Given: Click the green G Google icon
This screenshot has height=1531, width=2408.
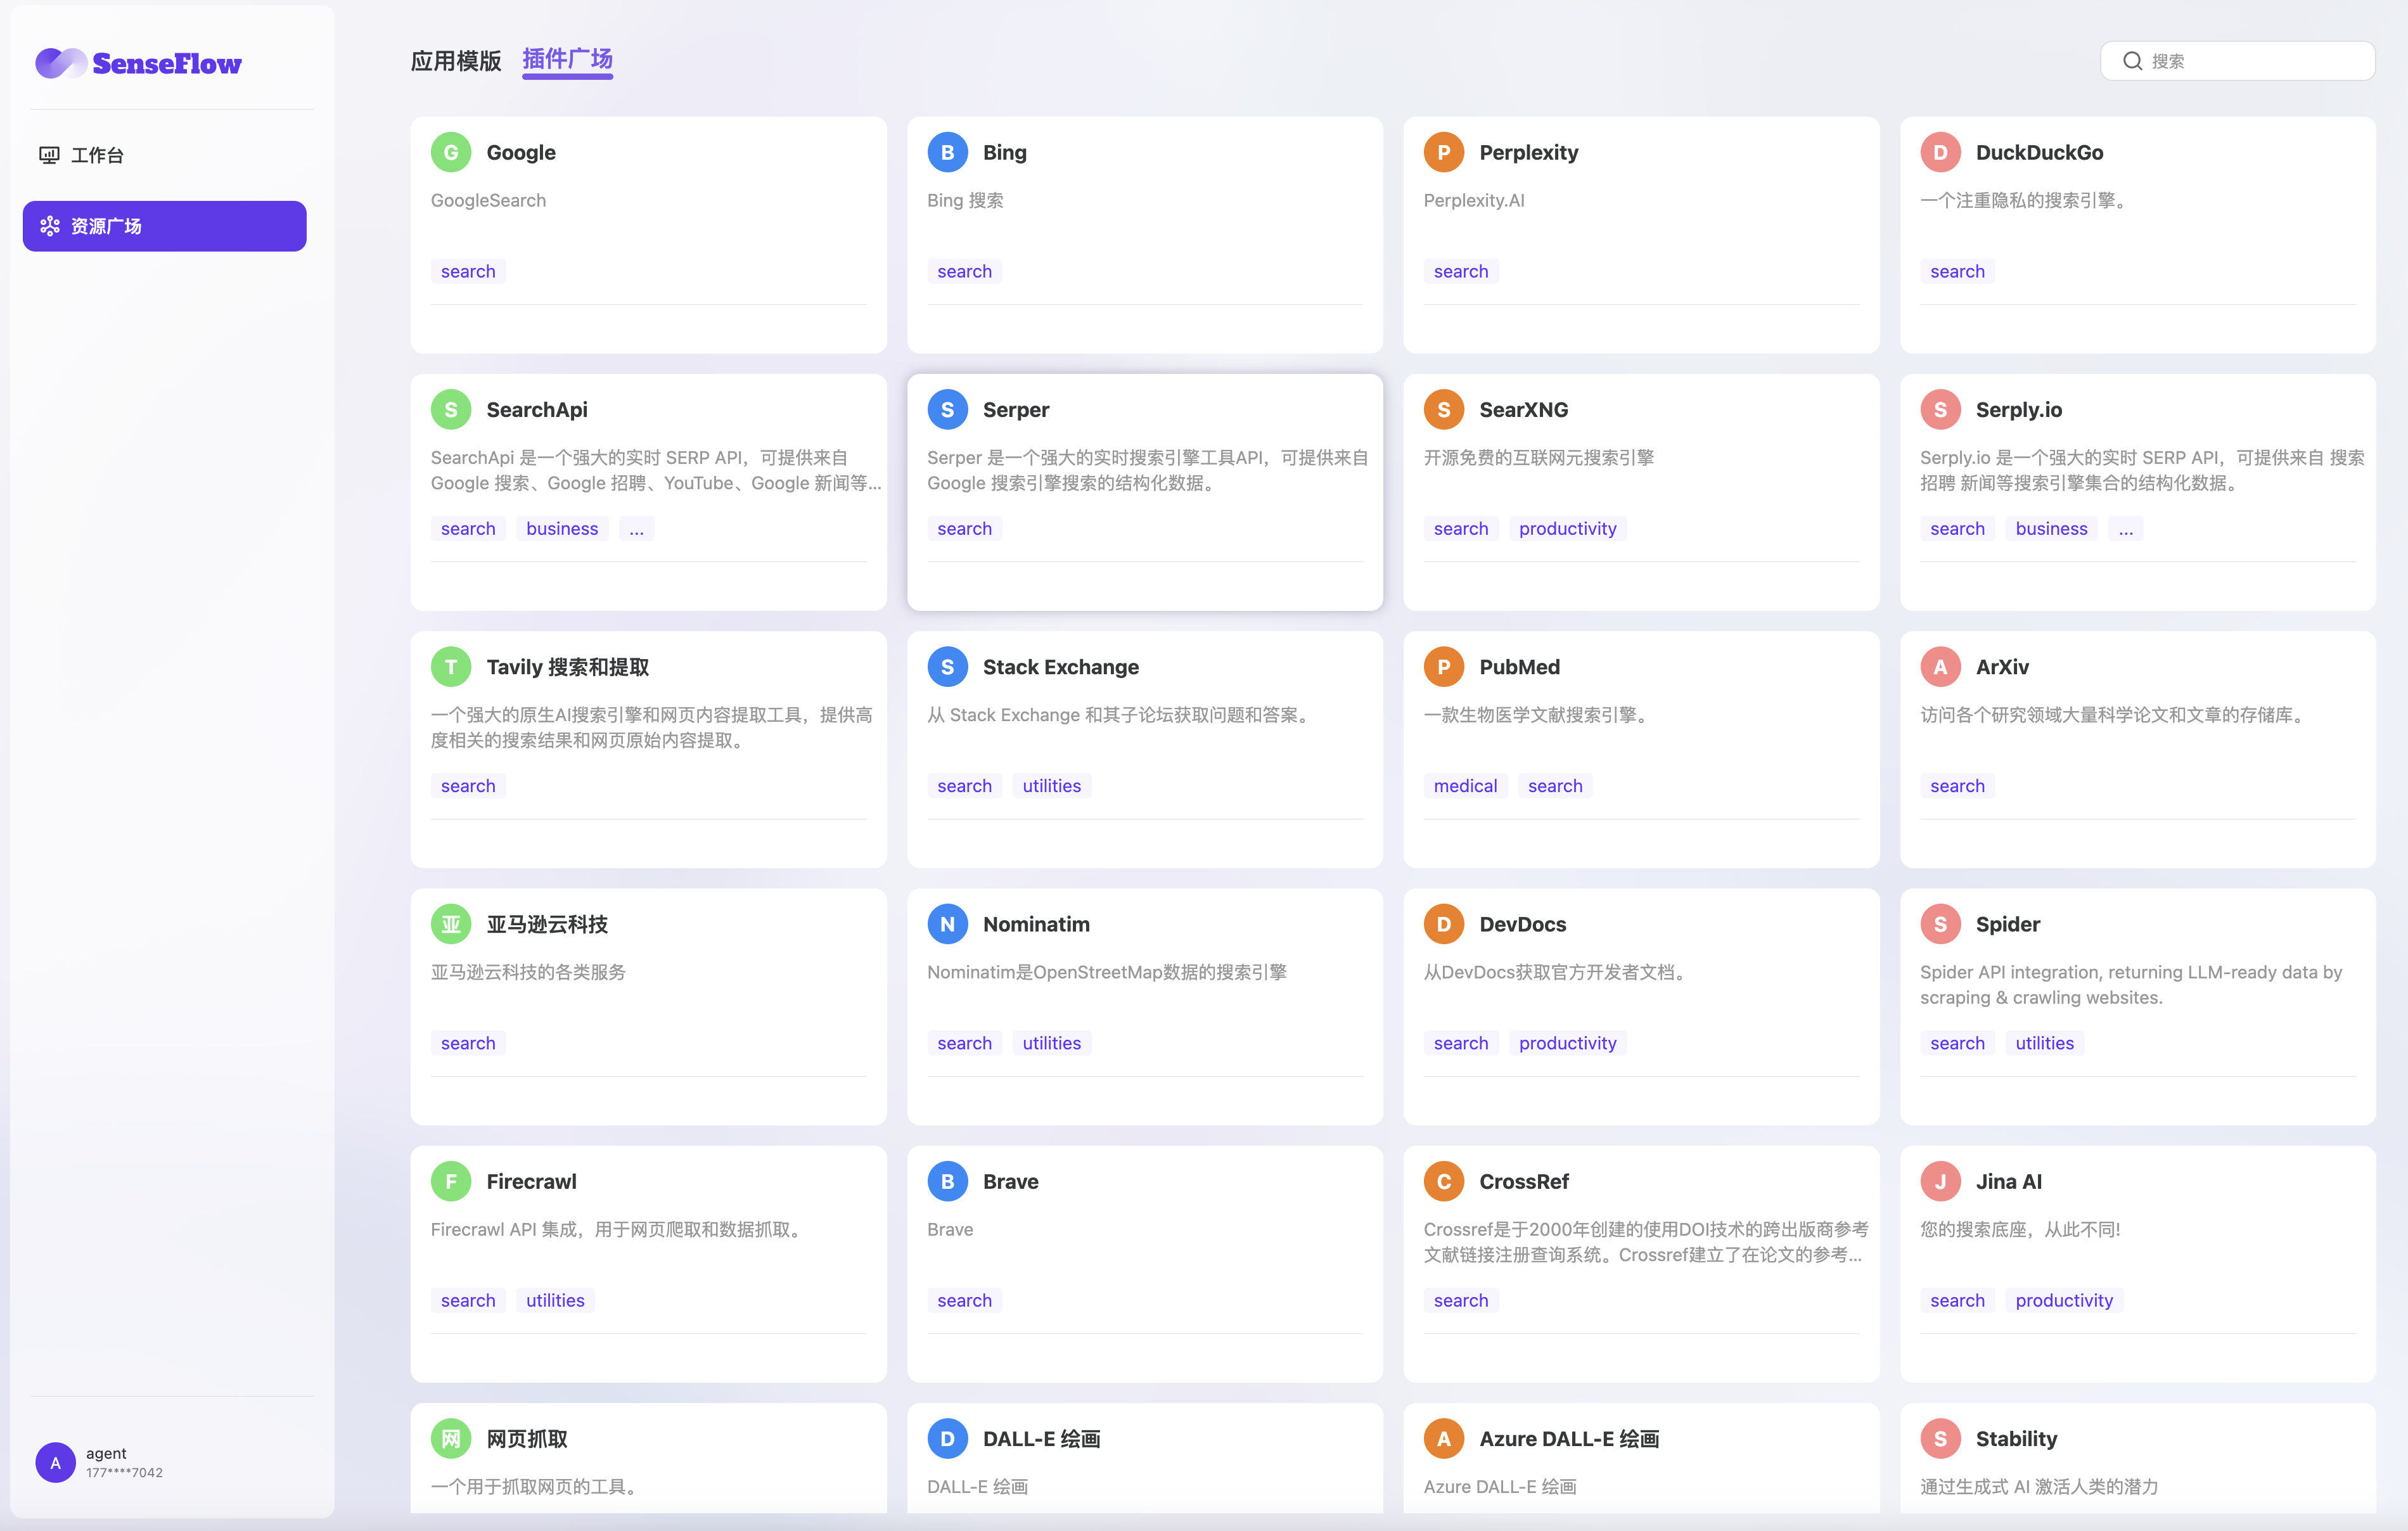Looking at the screenshot, I should (451, 152).
